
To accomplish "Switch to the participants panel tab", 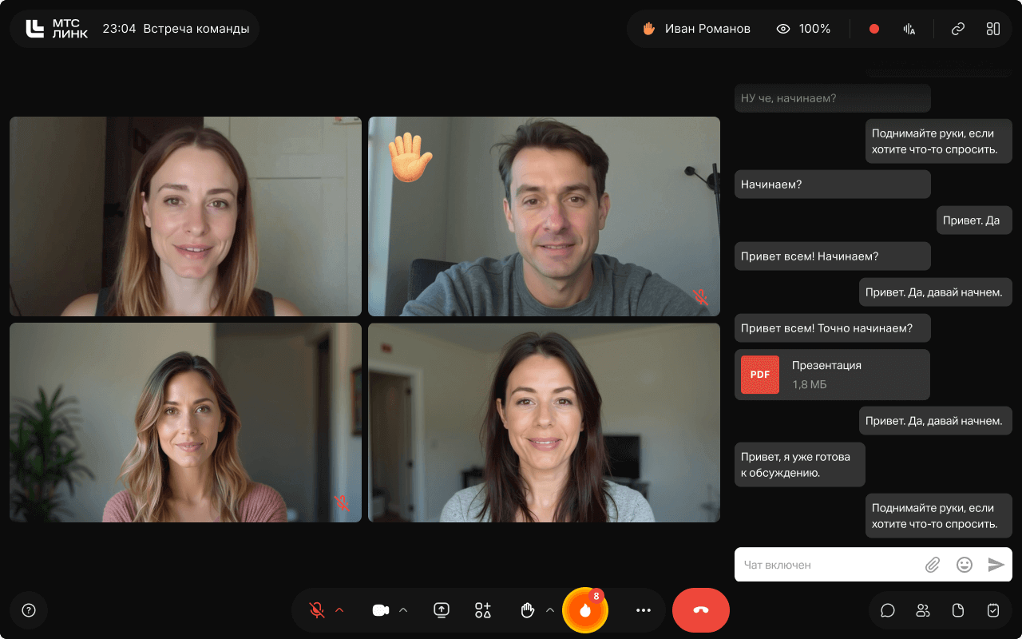I will click(923, 610).
